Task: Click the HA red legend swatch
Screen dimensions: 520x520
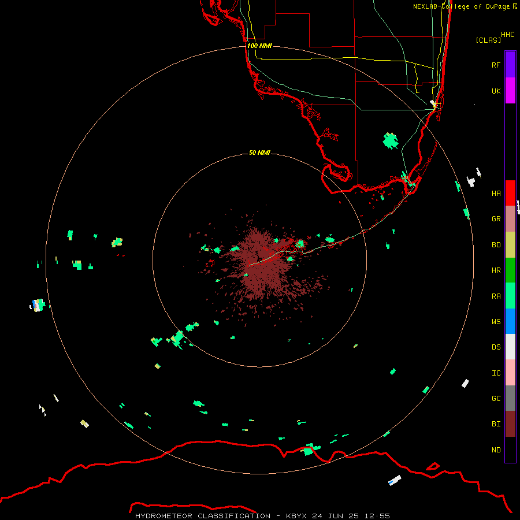Action: coord(510,193)
